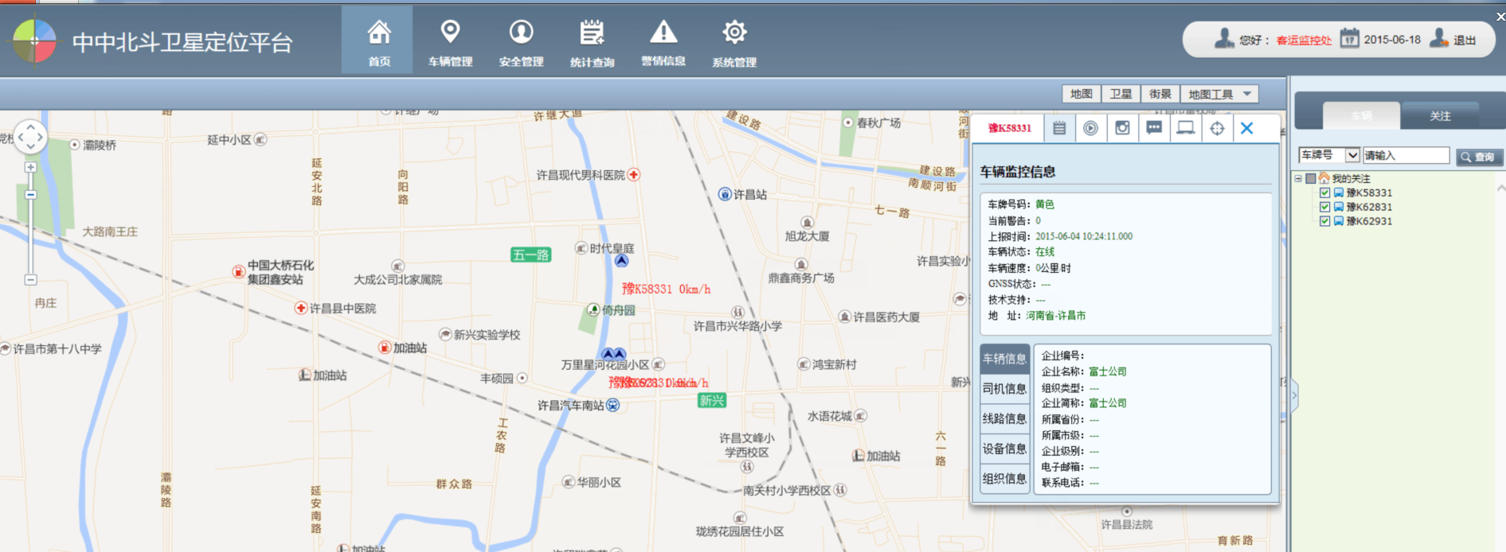The width and height of the screenshot is (1506, 552).
Task: Click the 五一路 green road label
Action: [x=530, y=255]
